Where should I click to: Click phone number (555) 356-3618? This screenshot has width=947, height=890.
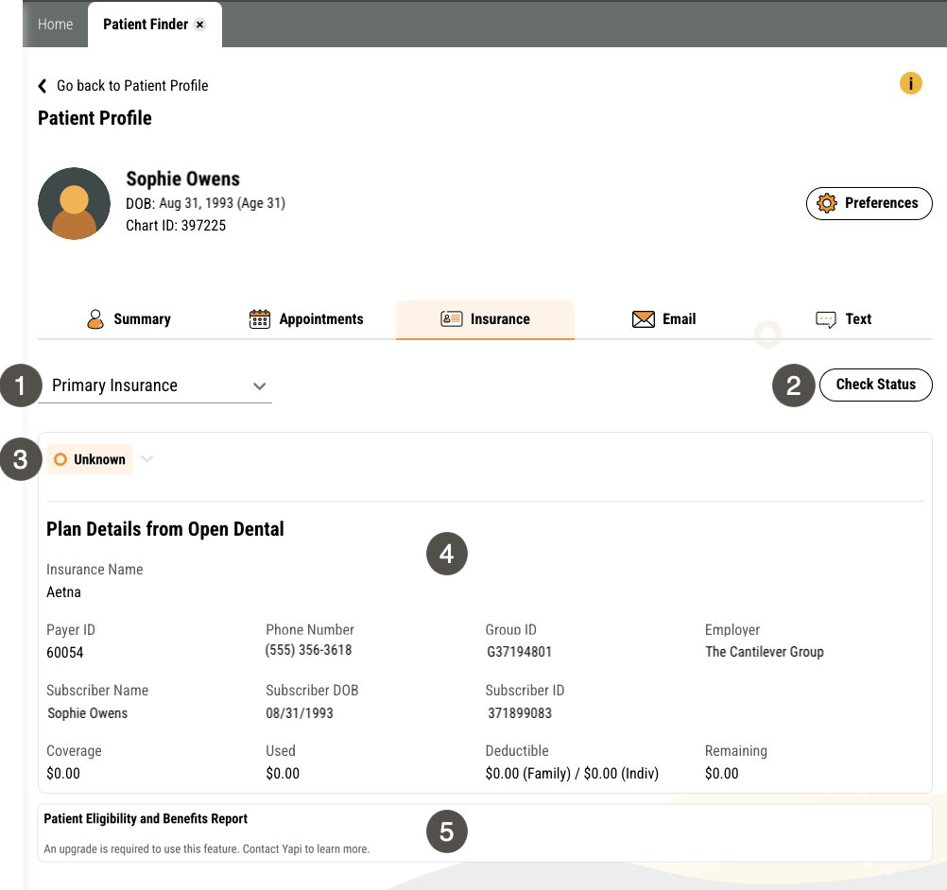click(308, 650)
